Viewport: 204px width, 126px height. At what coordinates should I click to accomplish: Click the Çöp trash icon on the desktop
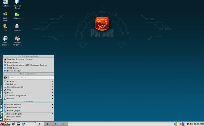5,27
